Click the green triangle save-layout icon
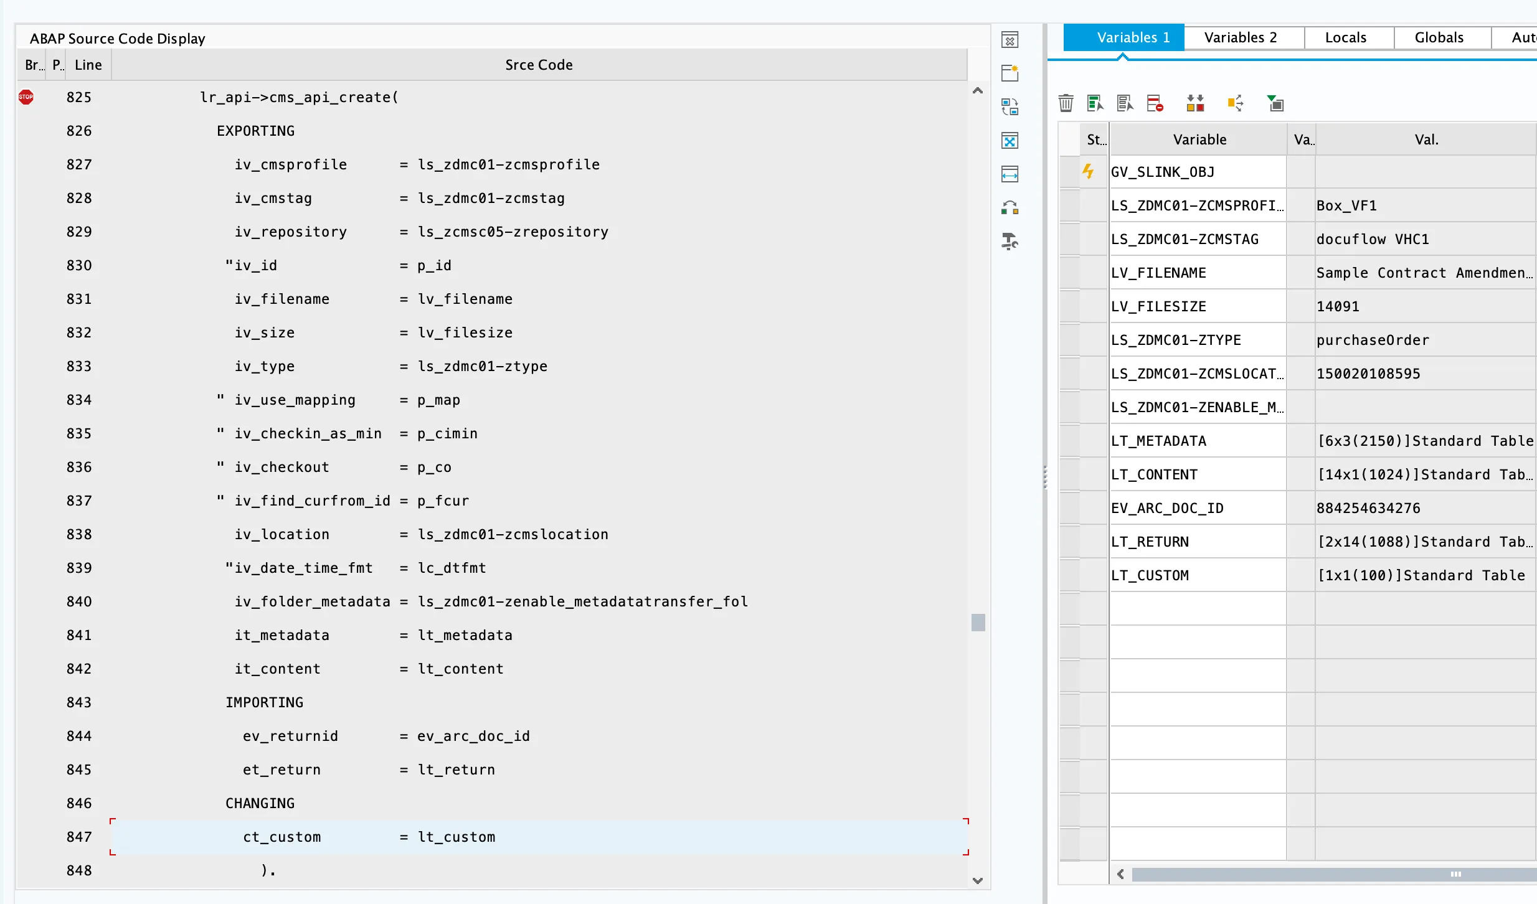 pyautogui.click(x=1275, y=103)
